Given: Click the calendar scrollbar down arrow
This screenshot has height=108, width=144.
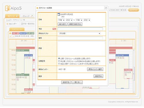Looking at the screenshot, I should click(134, 92).
